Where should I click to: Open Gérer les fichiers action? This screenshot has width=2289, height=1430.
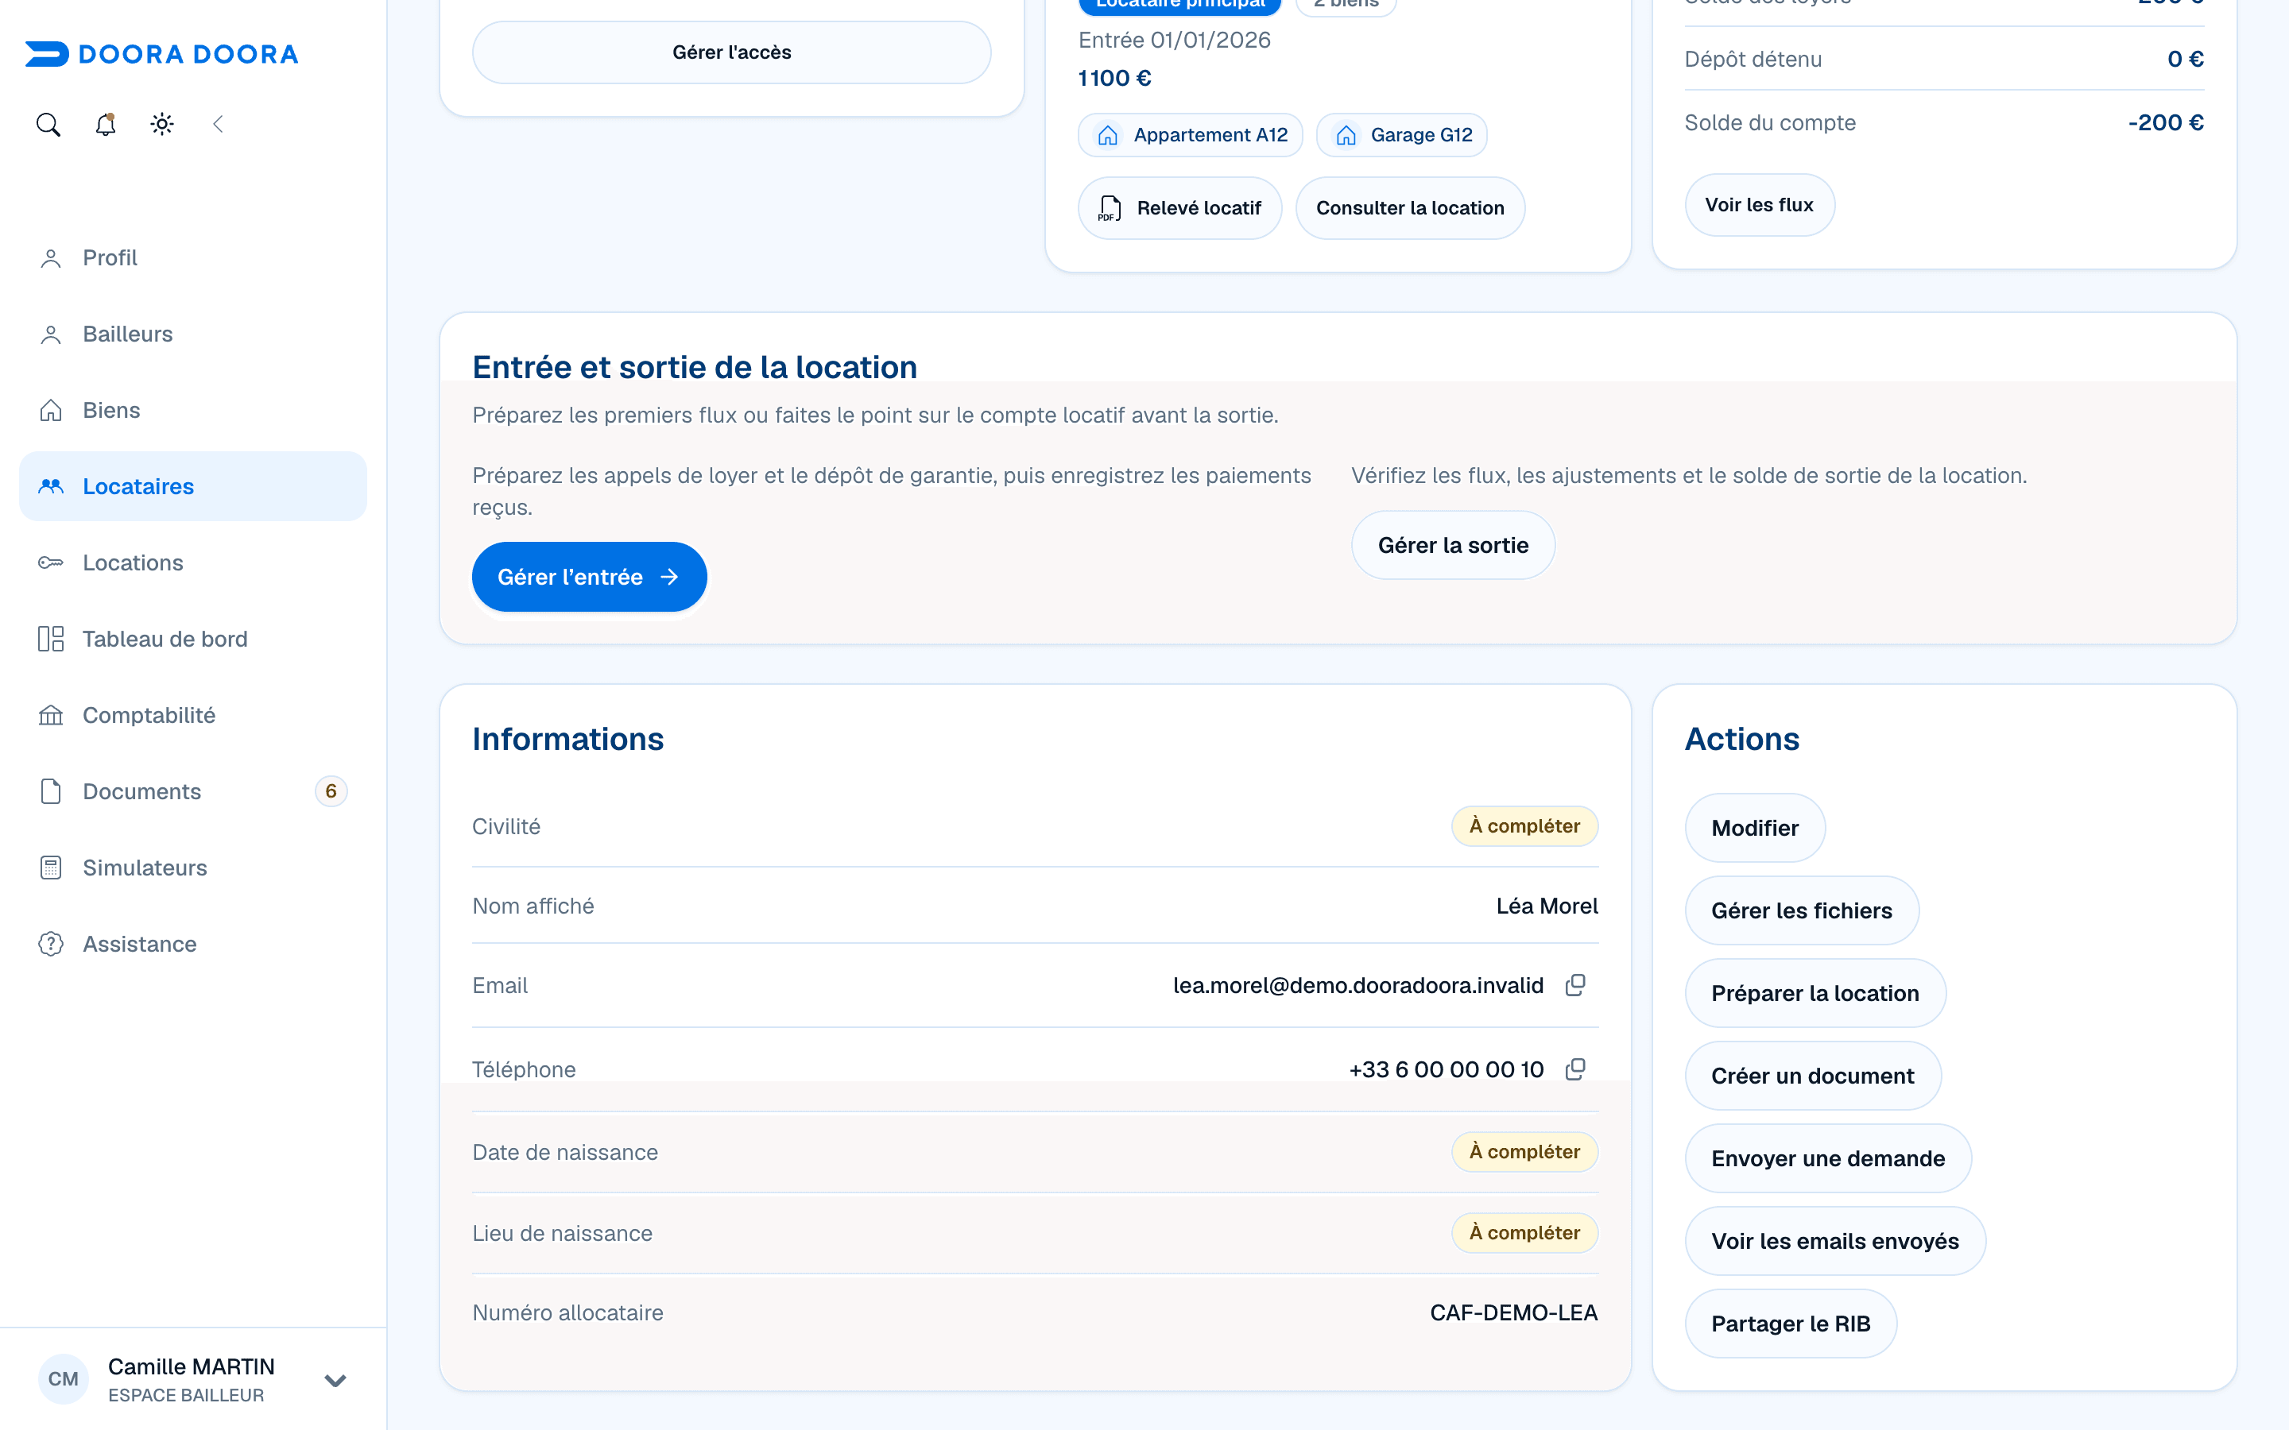pos(1802,910)
